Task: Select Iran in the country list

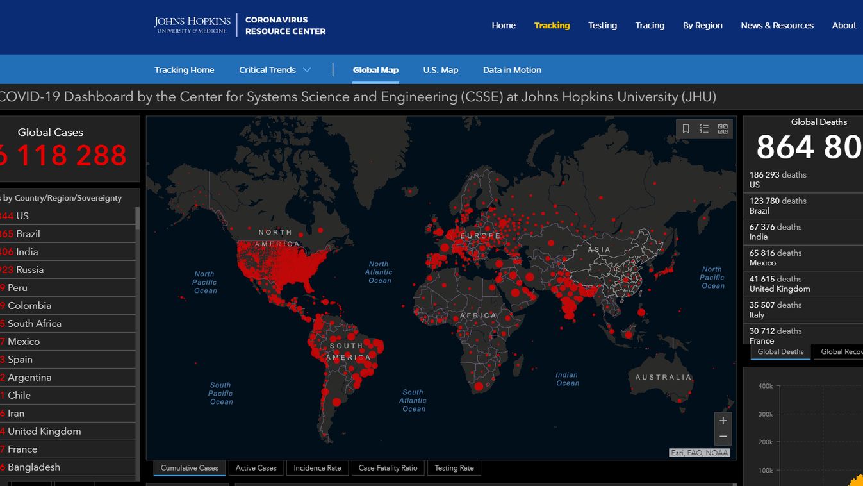Action: (x=67, y=414)
